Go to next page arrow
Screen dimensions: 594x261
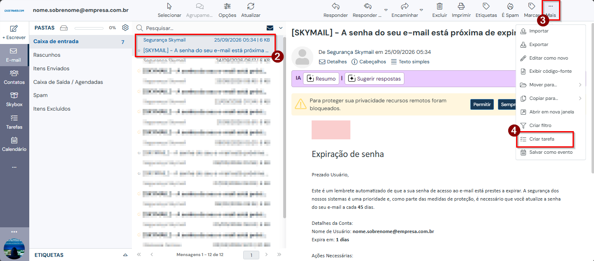click(267, 255)
